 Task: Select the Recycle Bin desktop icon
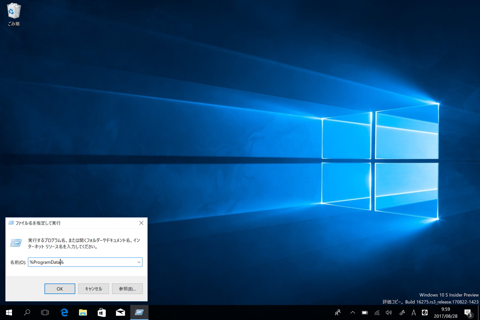[14, 14]
